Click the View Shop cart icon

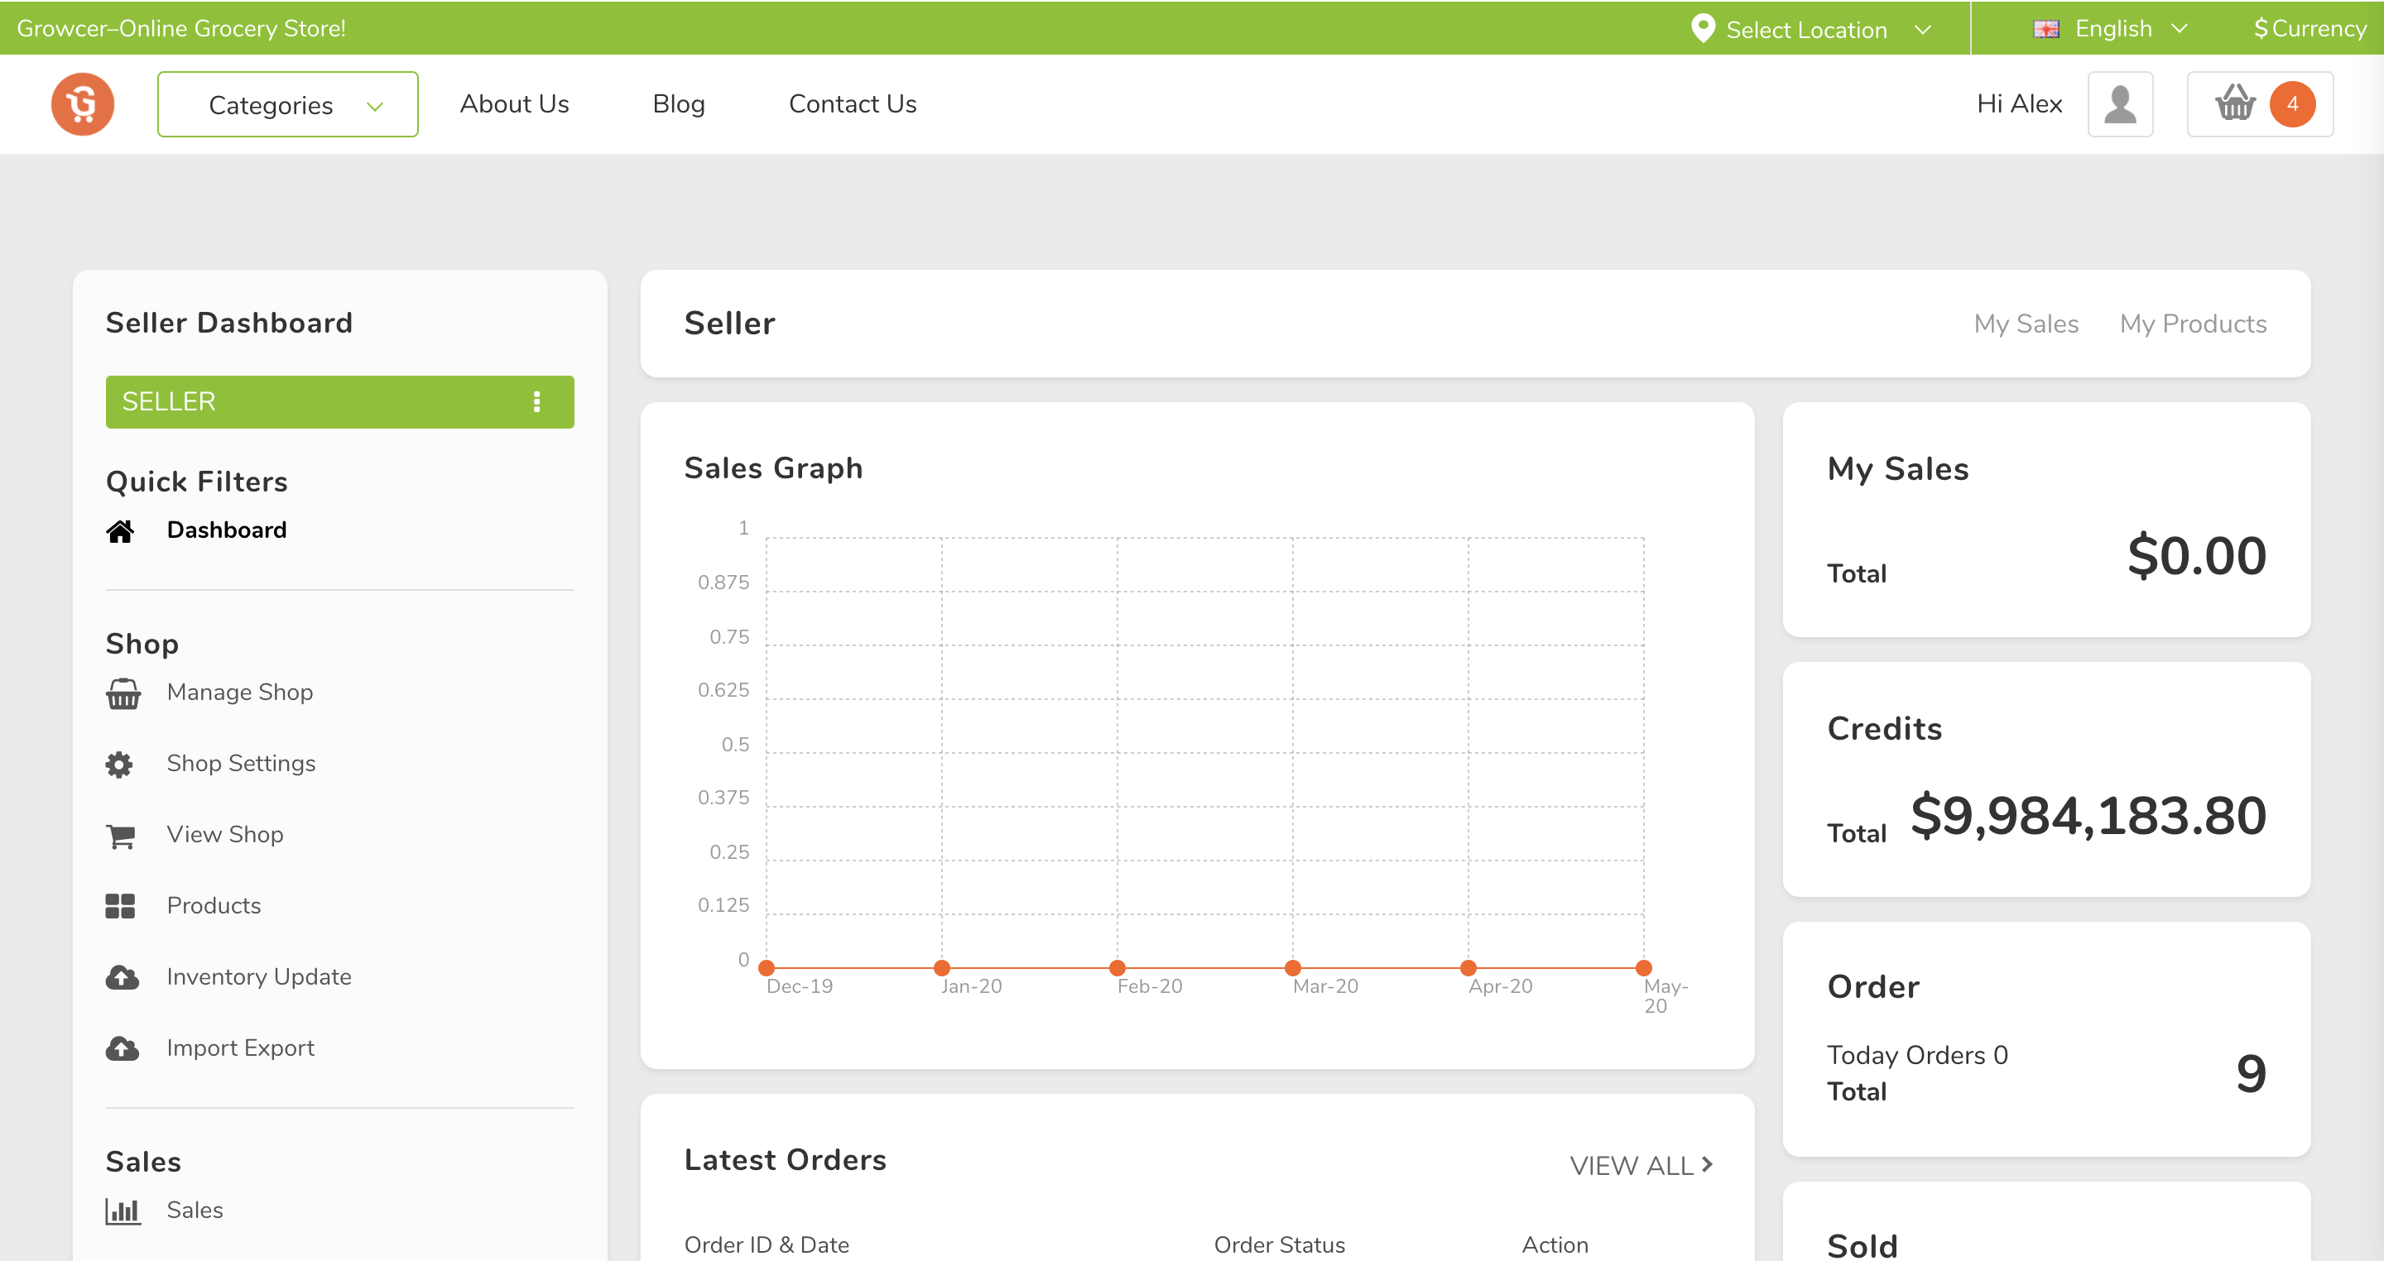(x=121, y=835)
